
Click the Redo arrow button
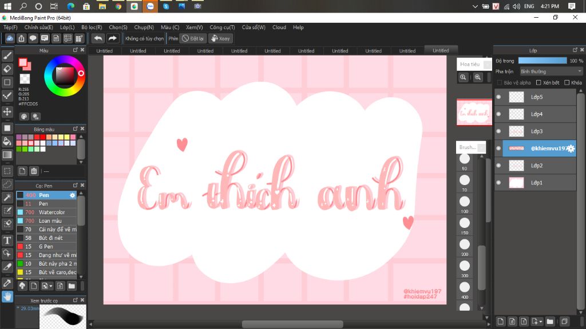point(113,38)
